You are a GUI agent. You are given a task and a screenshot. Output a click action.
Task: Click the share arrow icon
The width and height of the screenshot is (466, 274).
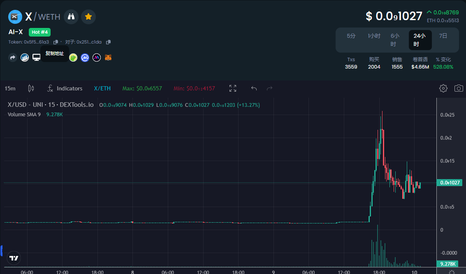tap(13, 58)
